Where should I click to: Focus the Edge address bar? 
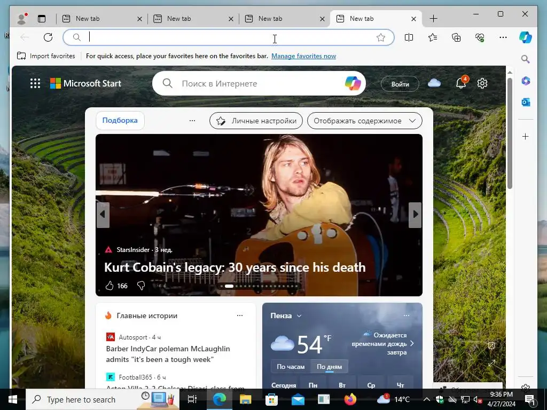tap(229, 37)
